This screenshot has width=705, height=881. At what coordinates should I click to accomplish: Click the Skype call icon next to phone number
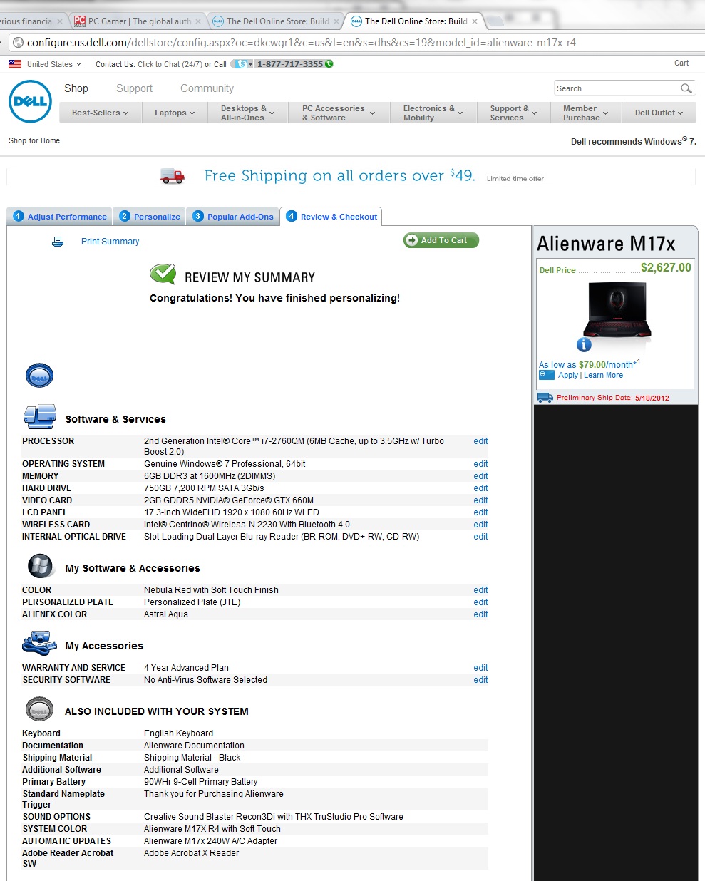tap(242, 64)
